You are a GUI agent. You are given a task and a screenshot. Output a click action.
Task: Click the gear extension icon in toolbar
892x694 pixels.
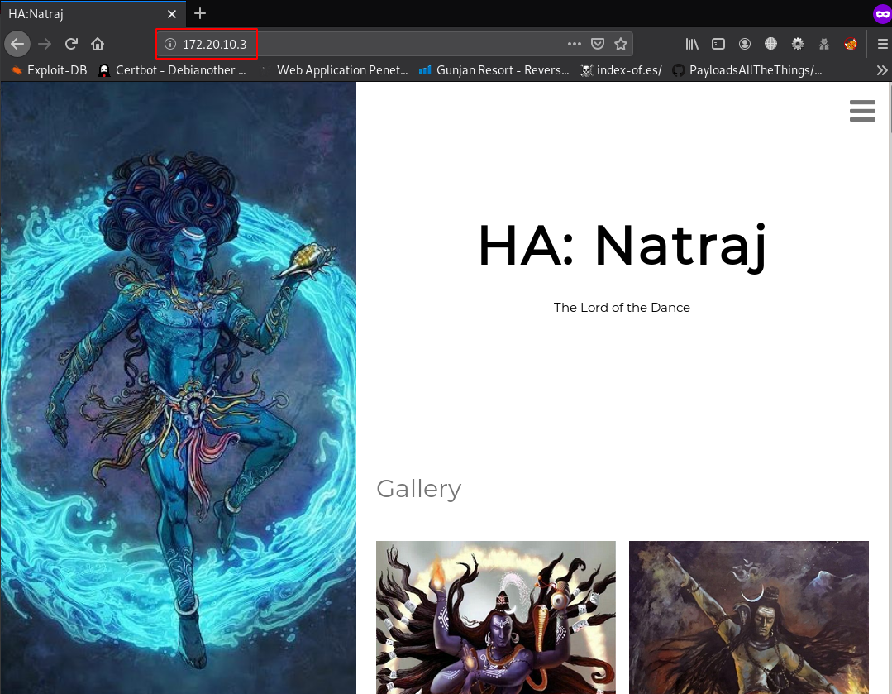[798, 44]
